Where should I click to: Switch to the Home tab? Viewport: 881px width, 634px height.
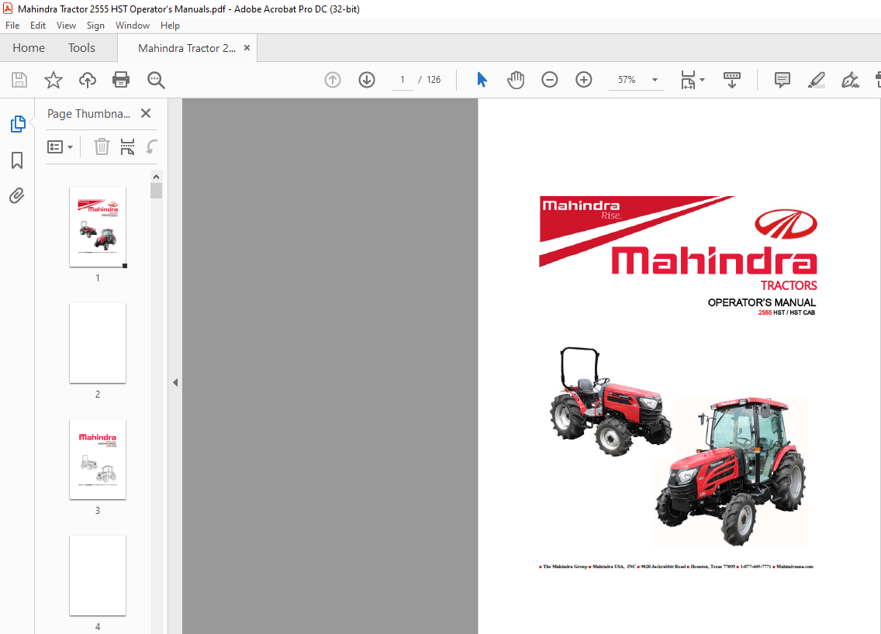click(29, 48)
